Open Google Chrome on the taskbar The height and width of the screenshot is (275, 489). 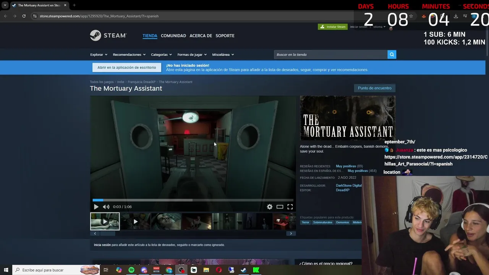pos(169,270)
